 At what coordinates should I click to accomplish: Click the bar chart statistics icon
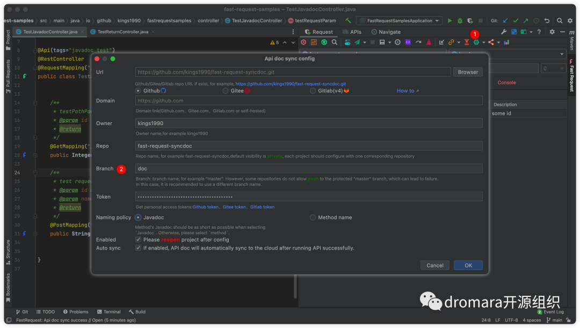[x=506, y=42]
